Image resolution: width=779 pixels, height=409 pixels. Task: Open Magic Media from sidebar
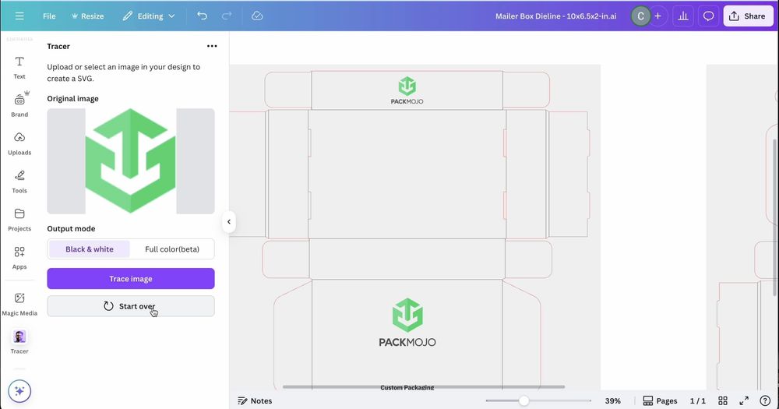19,303
